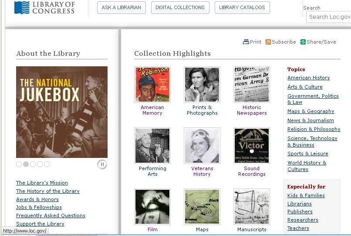Open the American Memory thumbnail image
This screenshot has height=236, width=351.
[x=152, y=85]
